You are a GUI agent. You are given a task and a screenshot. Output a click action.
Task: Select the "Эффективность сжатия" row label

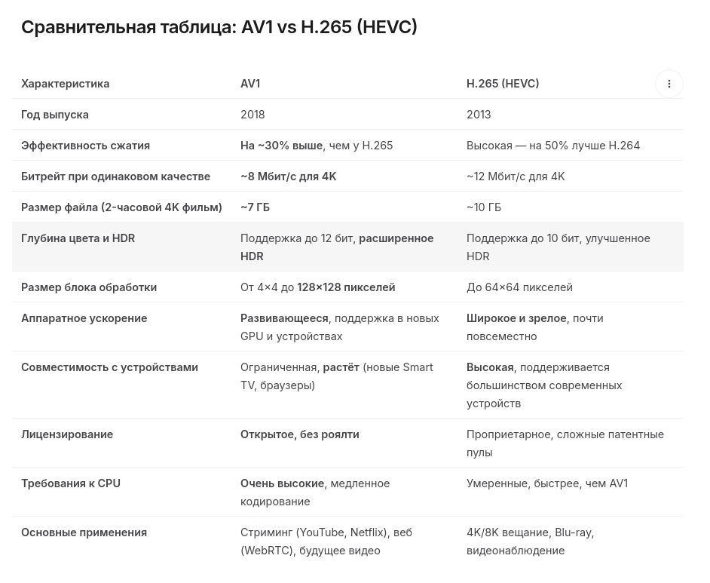coord(85,146)
